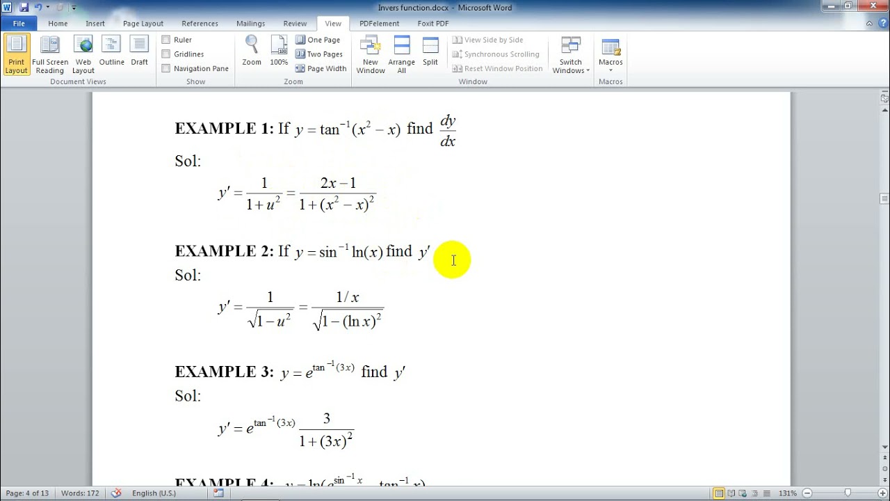Open the PDFelement tab
Viewport: 890px width, 501px height.
coord(379,24)
